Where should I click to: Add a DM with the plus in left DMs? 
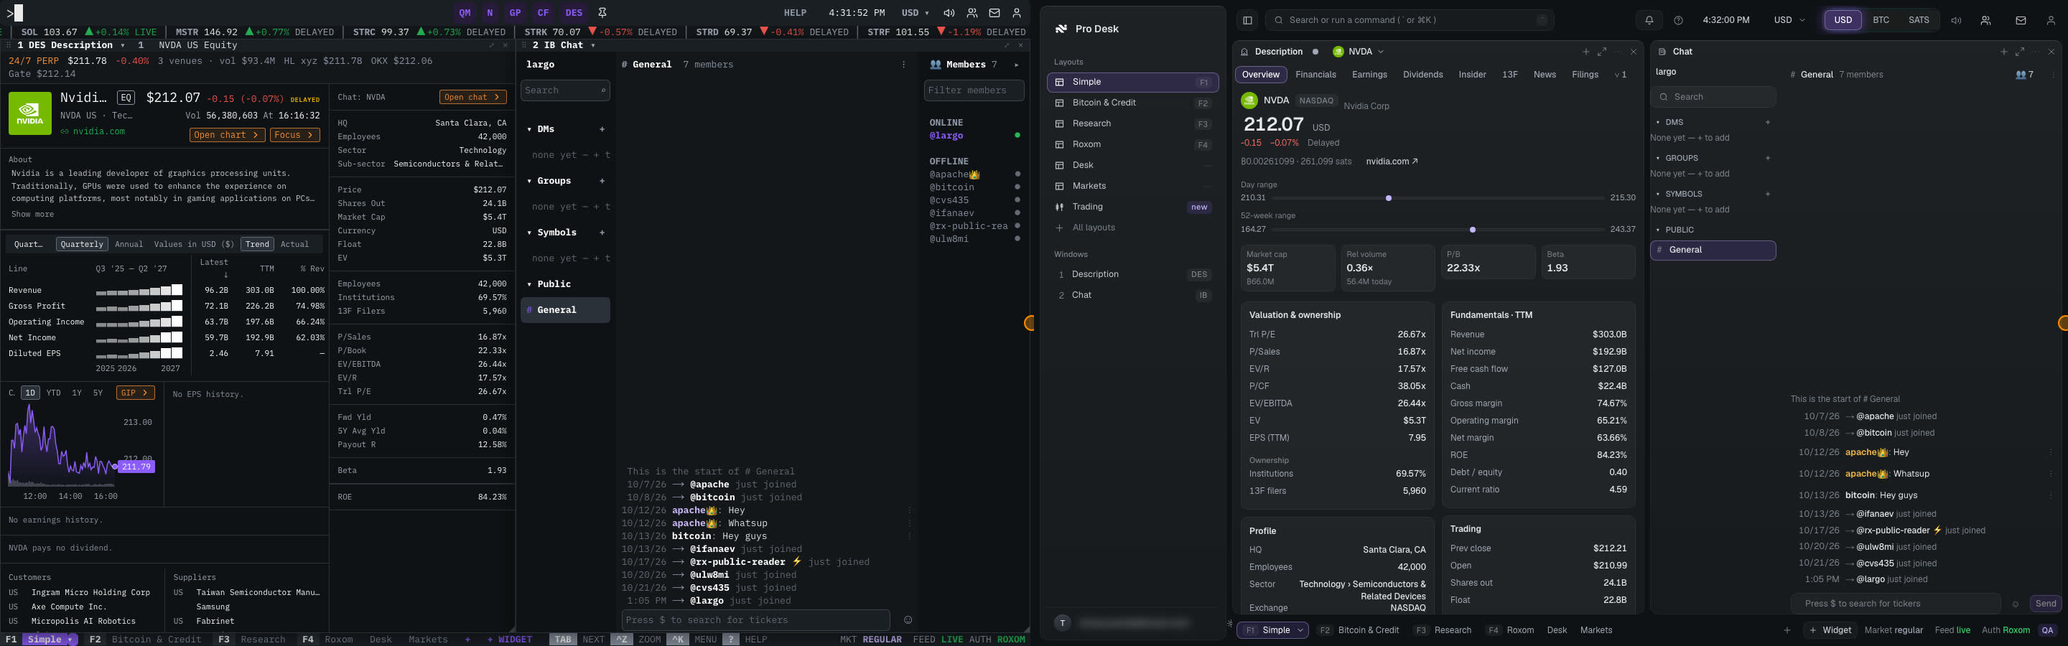point(602,129)
